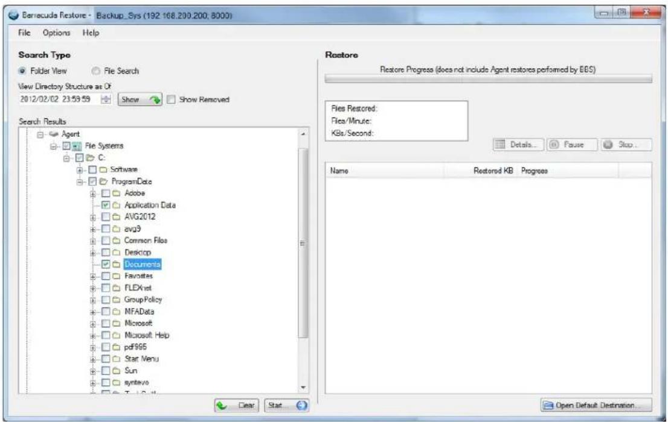Click the avg9 folder icon
Screen dimensions: 668x422
click(x=117, y=229)
